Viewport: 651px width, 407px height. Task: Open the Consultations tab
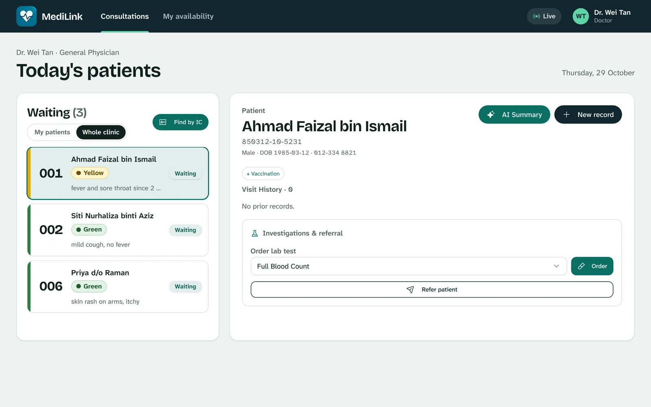point(125,16)
